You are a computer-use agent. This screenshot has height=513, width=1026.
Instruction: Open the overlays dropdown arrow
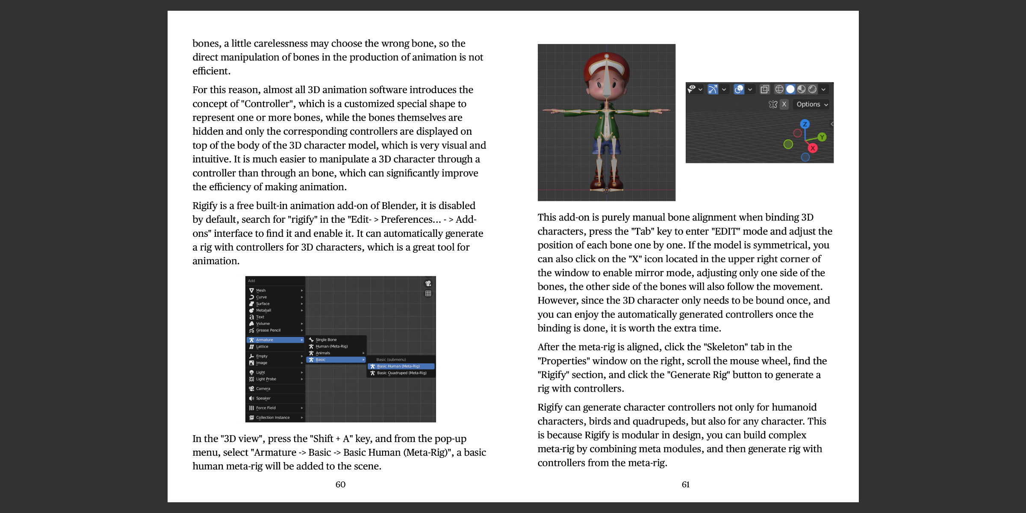pos(750,89)
